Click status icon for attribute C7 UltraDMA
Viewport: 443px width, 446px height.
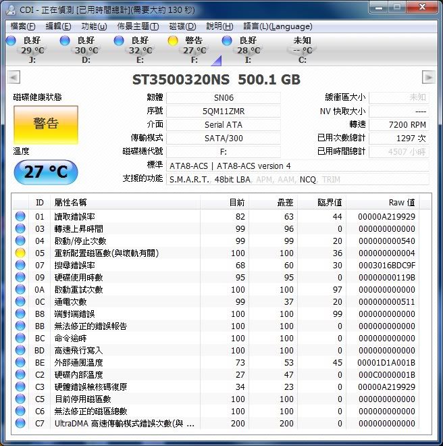(x=20, y=423)
